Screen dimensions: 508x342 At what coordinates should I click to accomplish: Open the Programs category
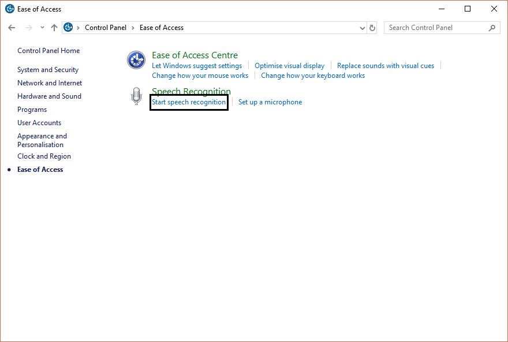pos(32,110)
